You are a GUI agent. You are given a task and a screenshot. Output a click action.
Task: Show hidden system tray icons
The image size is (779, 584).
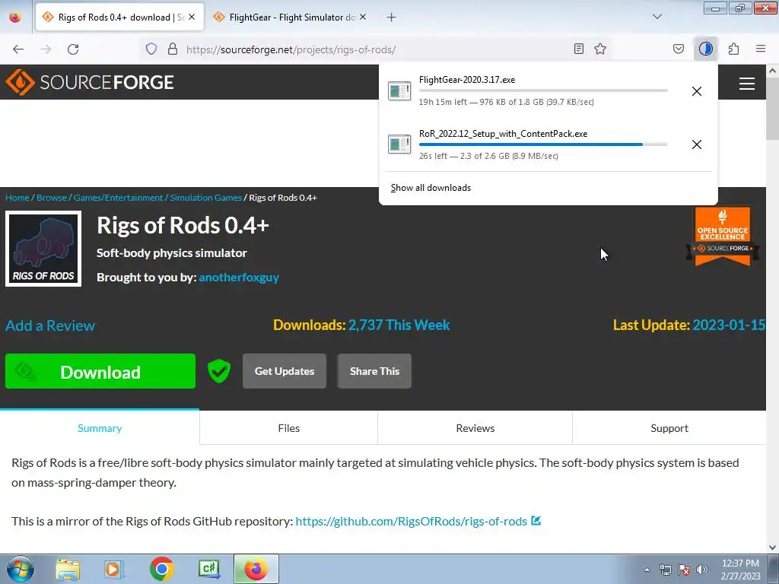pos(647,570)
